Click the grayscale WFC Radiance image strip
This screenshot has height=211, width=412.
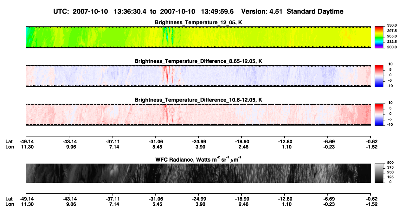(x=198, y=173)
